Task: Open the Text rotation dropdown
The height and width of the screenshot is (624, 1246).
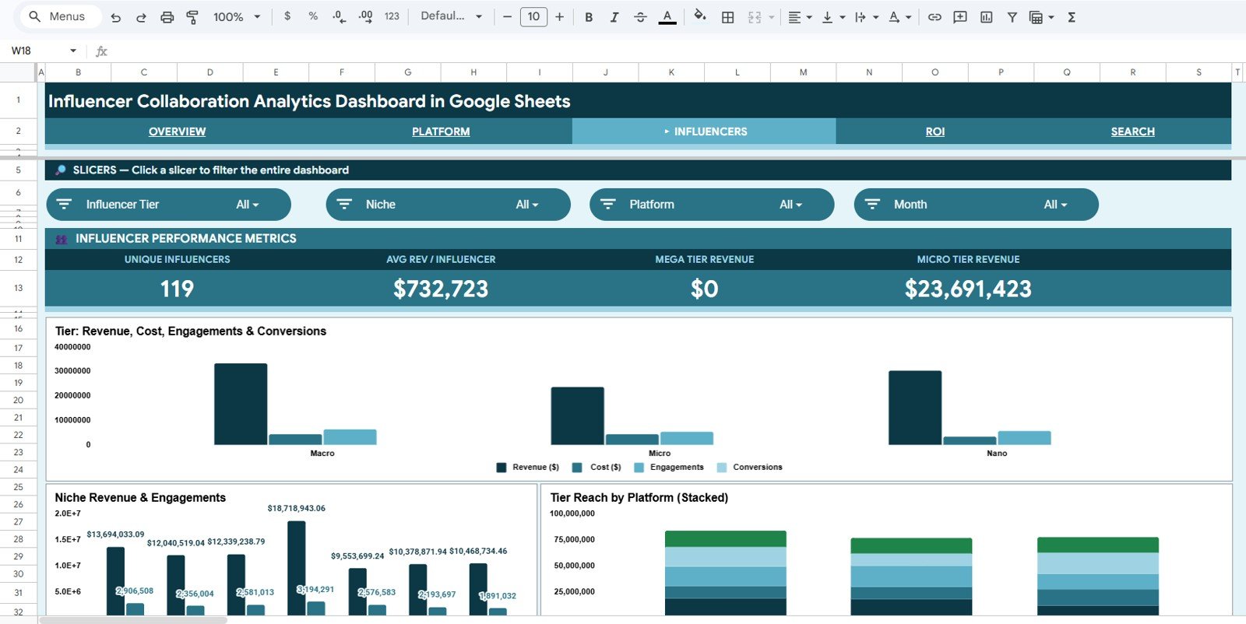Action: [899, 17]
